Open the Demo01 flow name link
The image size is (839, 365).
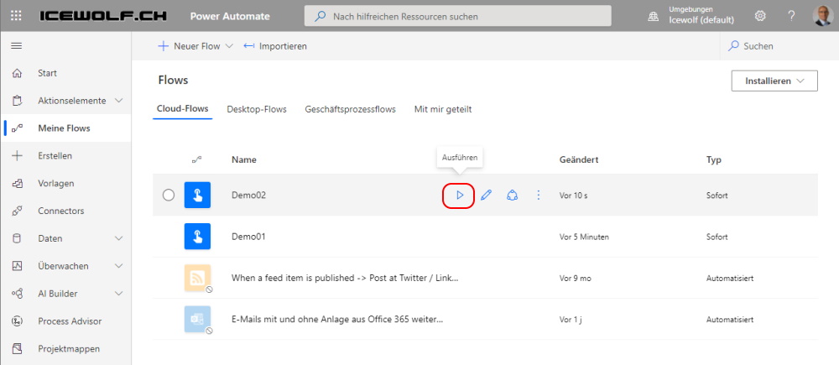tap(249, 237)
